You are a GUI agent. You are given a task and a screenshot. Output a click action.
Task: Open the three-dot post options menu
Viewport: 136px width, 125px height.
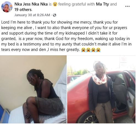(x=127, y=6)
